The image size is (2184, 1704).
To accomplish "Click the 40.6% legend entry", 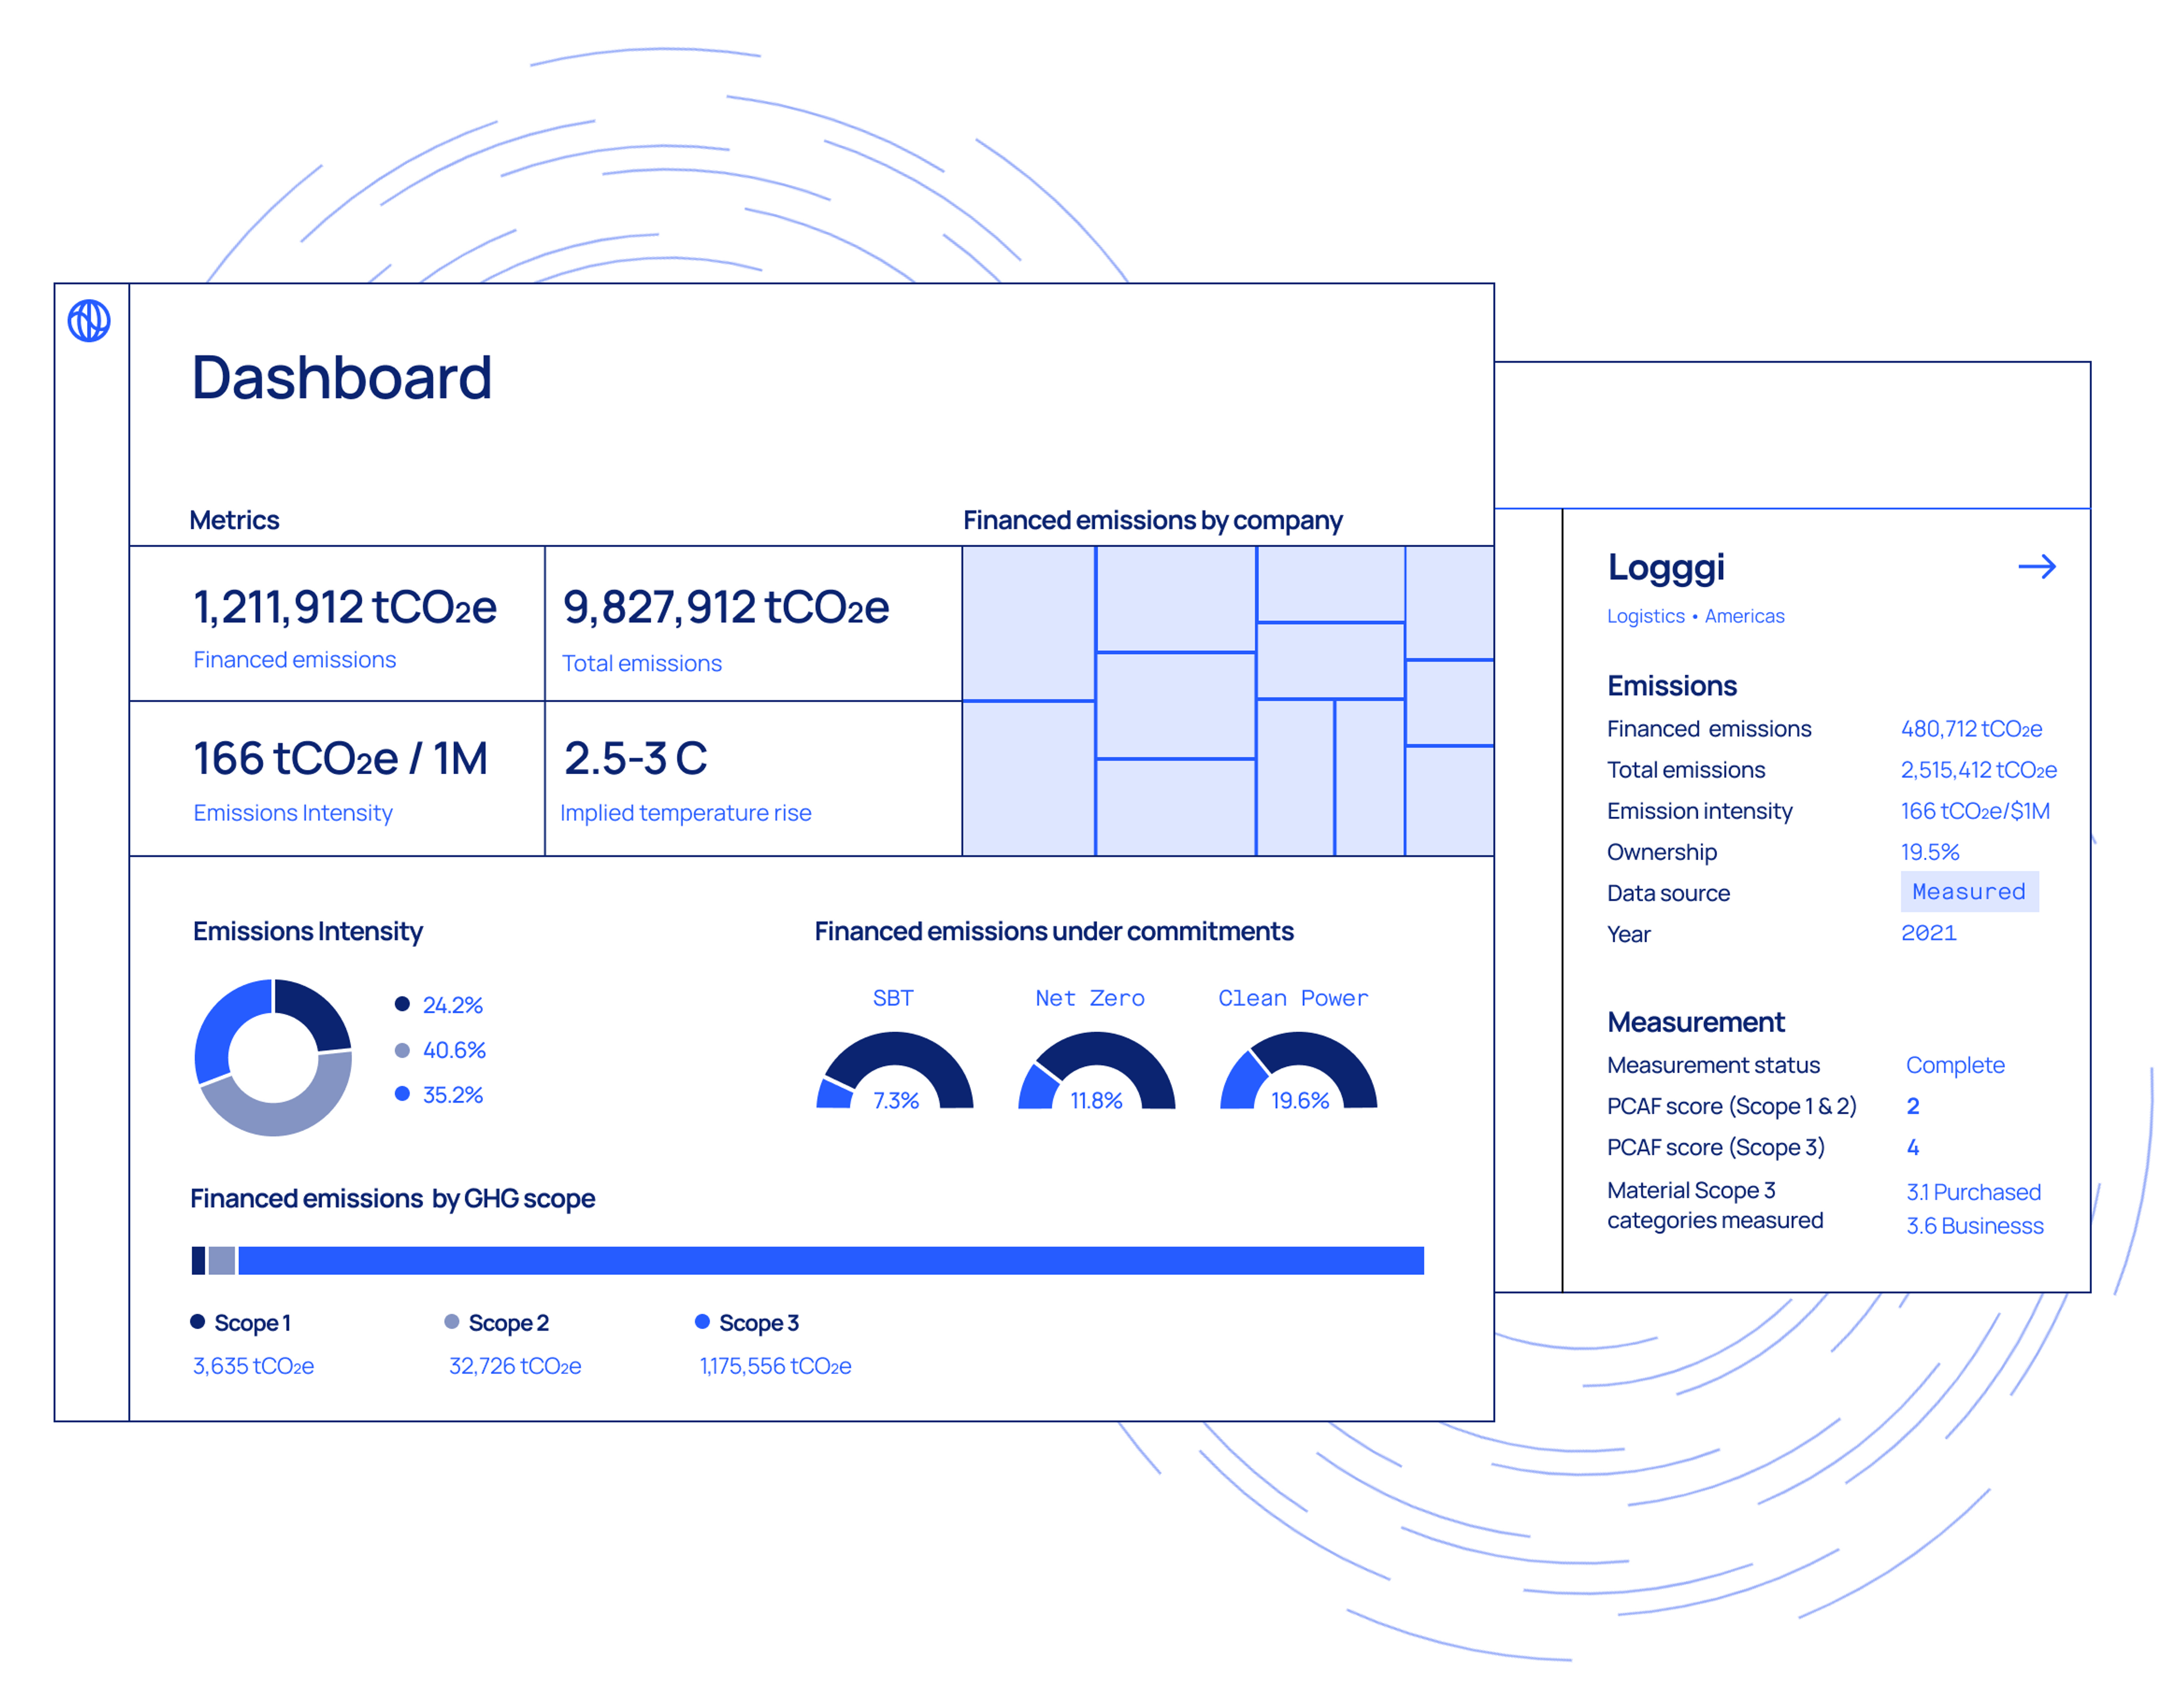I will click(453, 1049).
